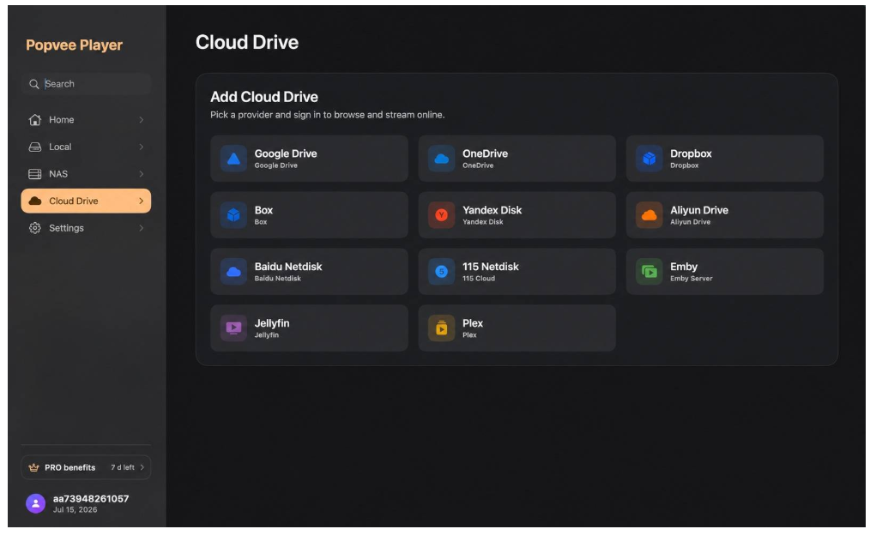Screen dimensions: 870x535
Task: Click the "Add Cloud Drive" heading
Action: (x=264, y=97)
